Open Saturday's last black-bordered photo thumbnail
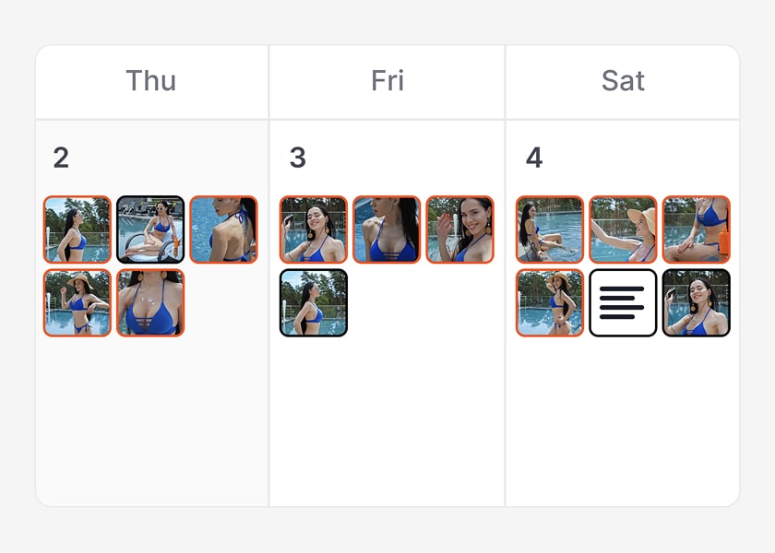Screen dimensions: 775x553 coord(696,303)
